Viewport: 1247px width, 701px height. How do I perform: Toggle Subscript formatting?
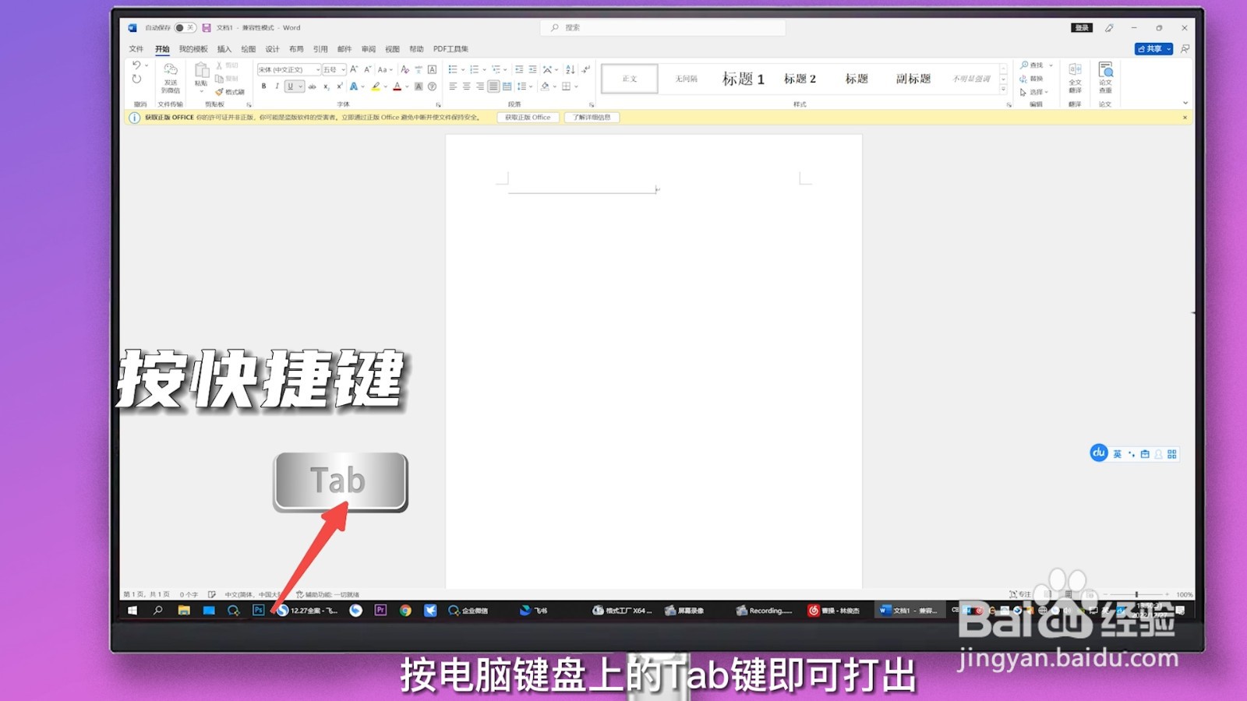tap(327, 86)
